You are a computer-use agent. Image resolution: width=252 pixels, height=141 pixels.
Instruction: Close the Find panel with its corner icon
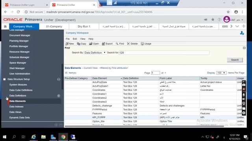[x=244, y=48]
